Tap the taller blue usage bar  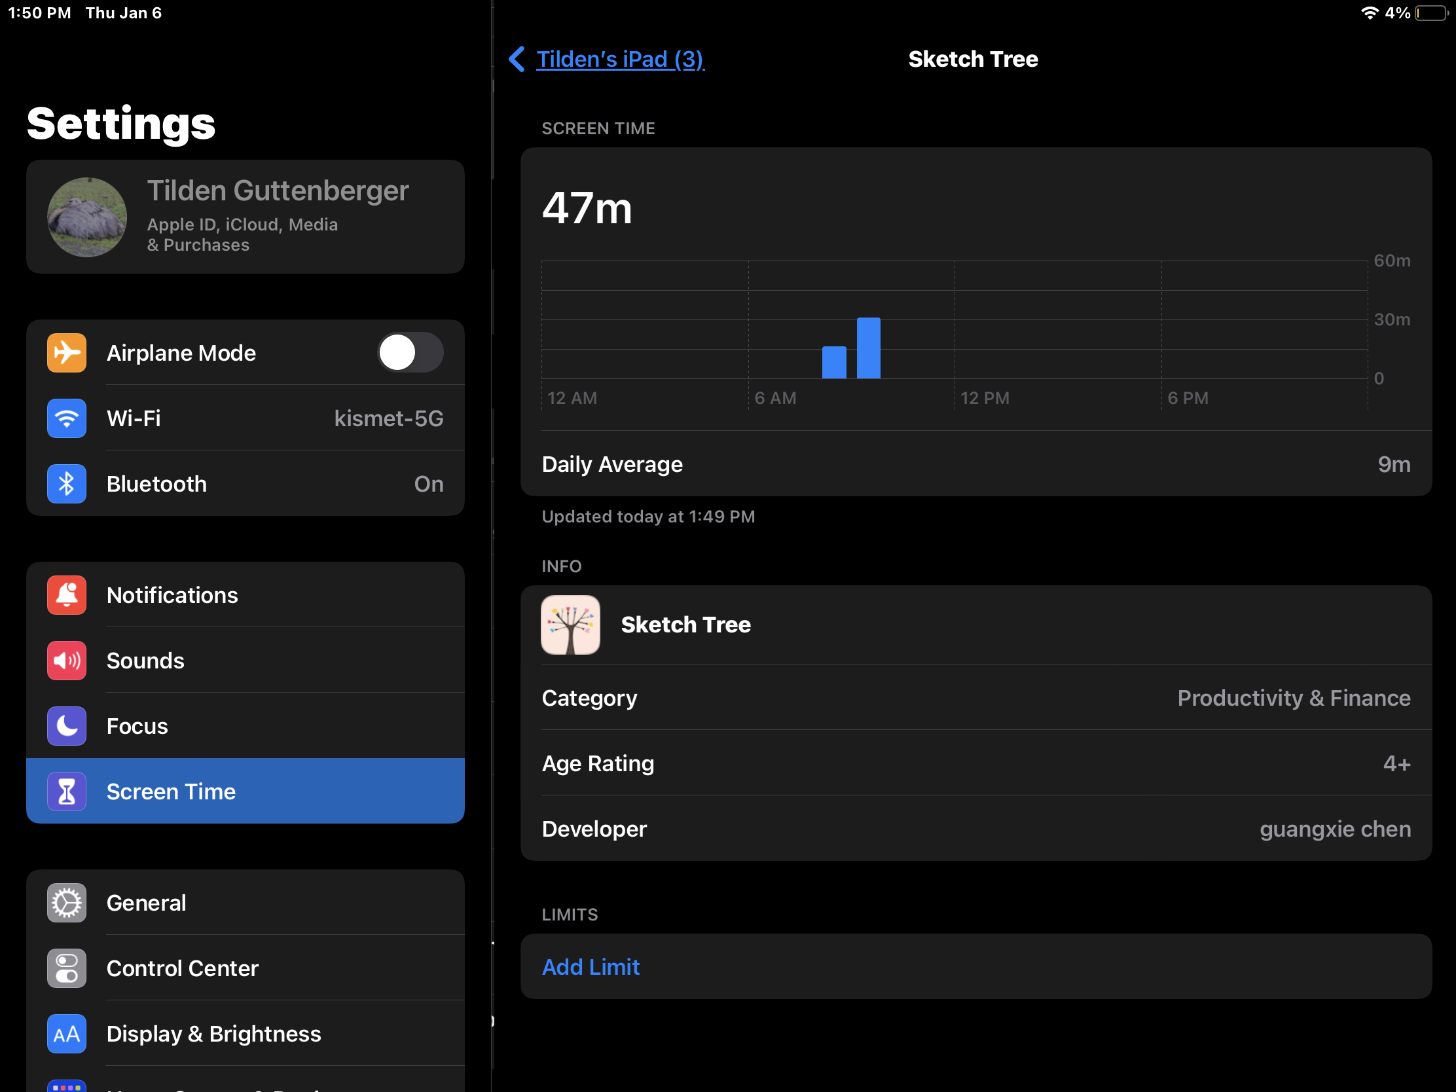(868, 348)
